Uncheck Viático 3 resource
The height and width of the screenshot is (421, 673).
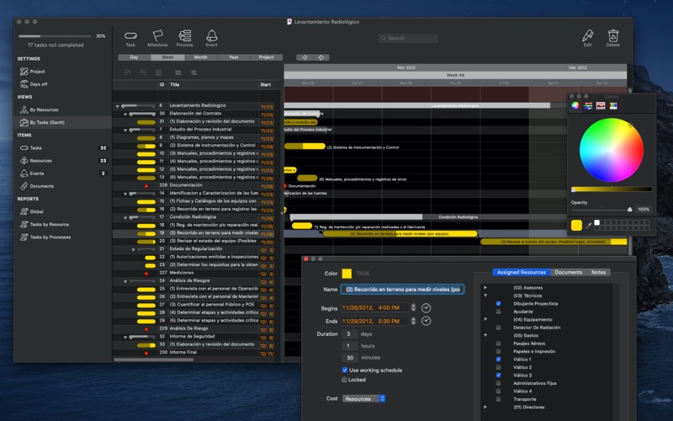coord(498,375)
